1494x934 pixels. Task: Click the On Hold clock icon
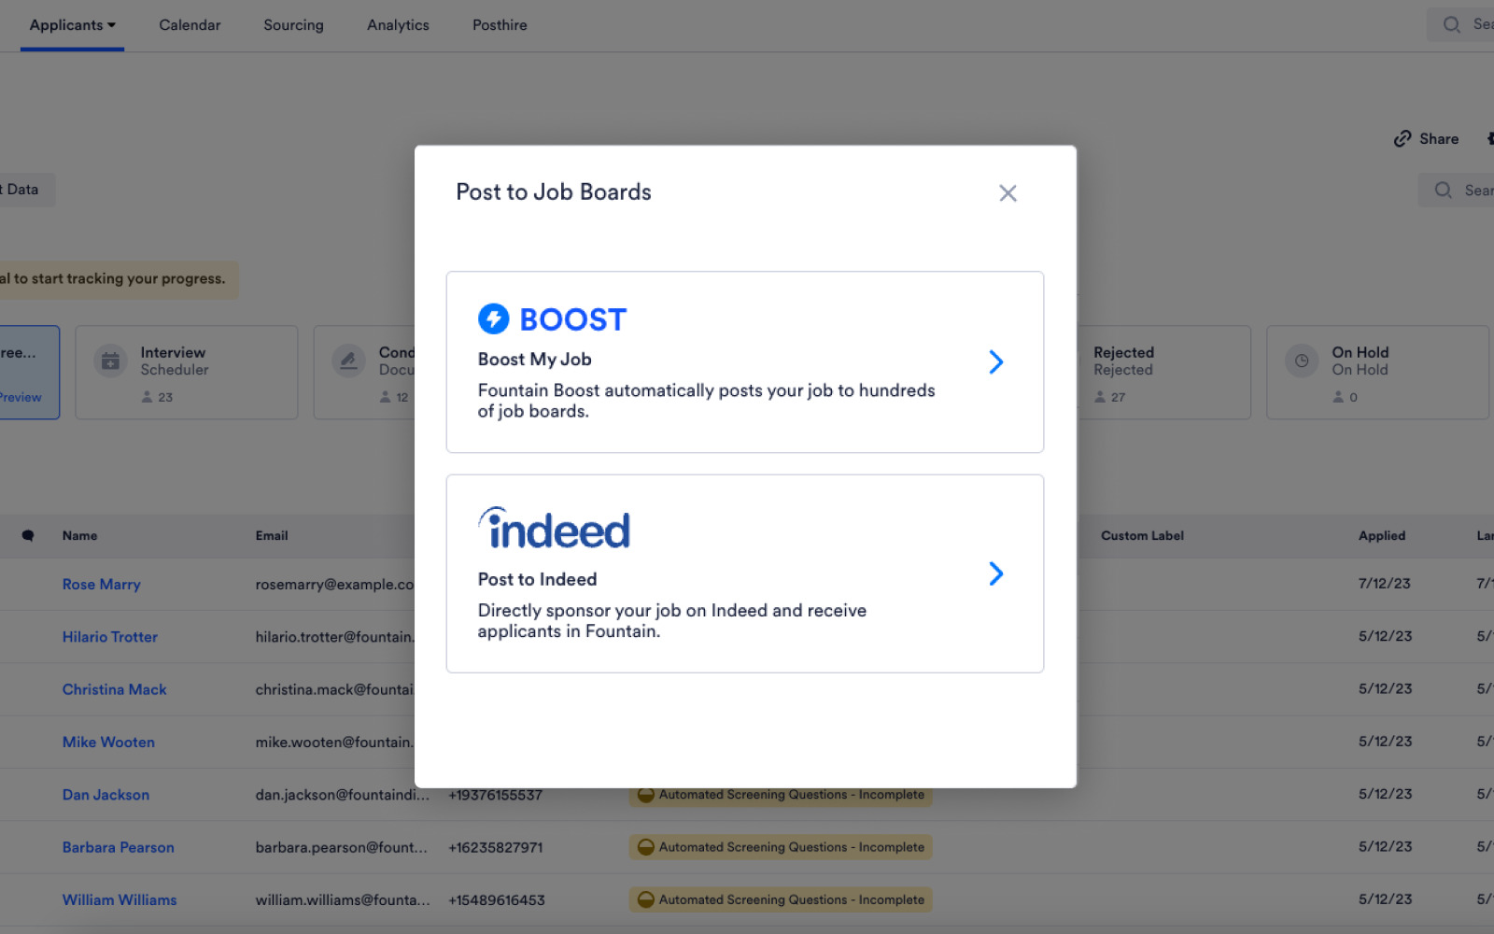point(1302,361)
